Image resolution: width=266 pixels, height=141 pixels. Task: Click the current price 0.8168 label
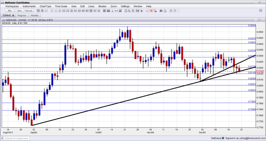[x=260, y=71]
